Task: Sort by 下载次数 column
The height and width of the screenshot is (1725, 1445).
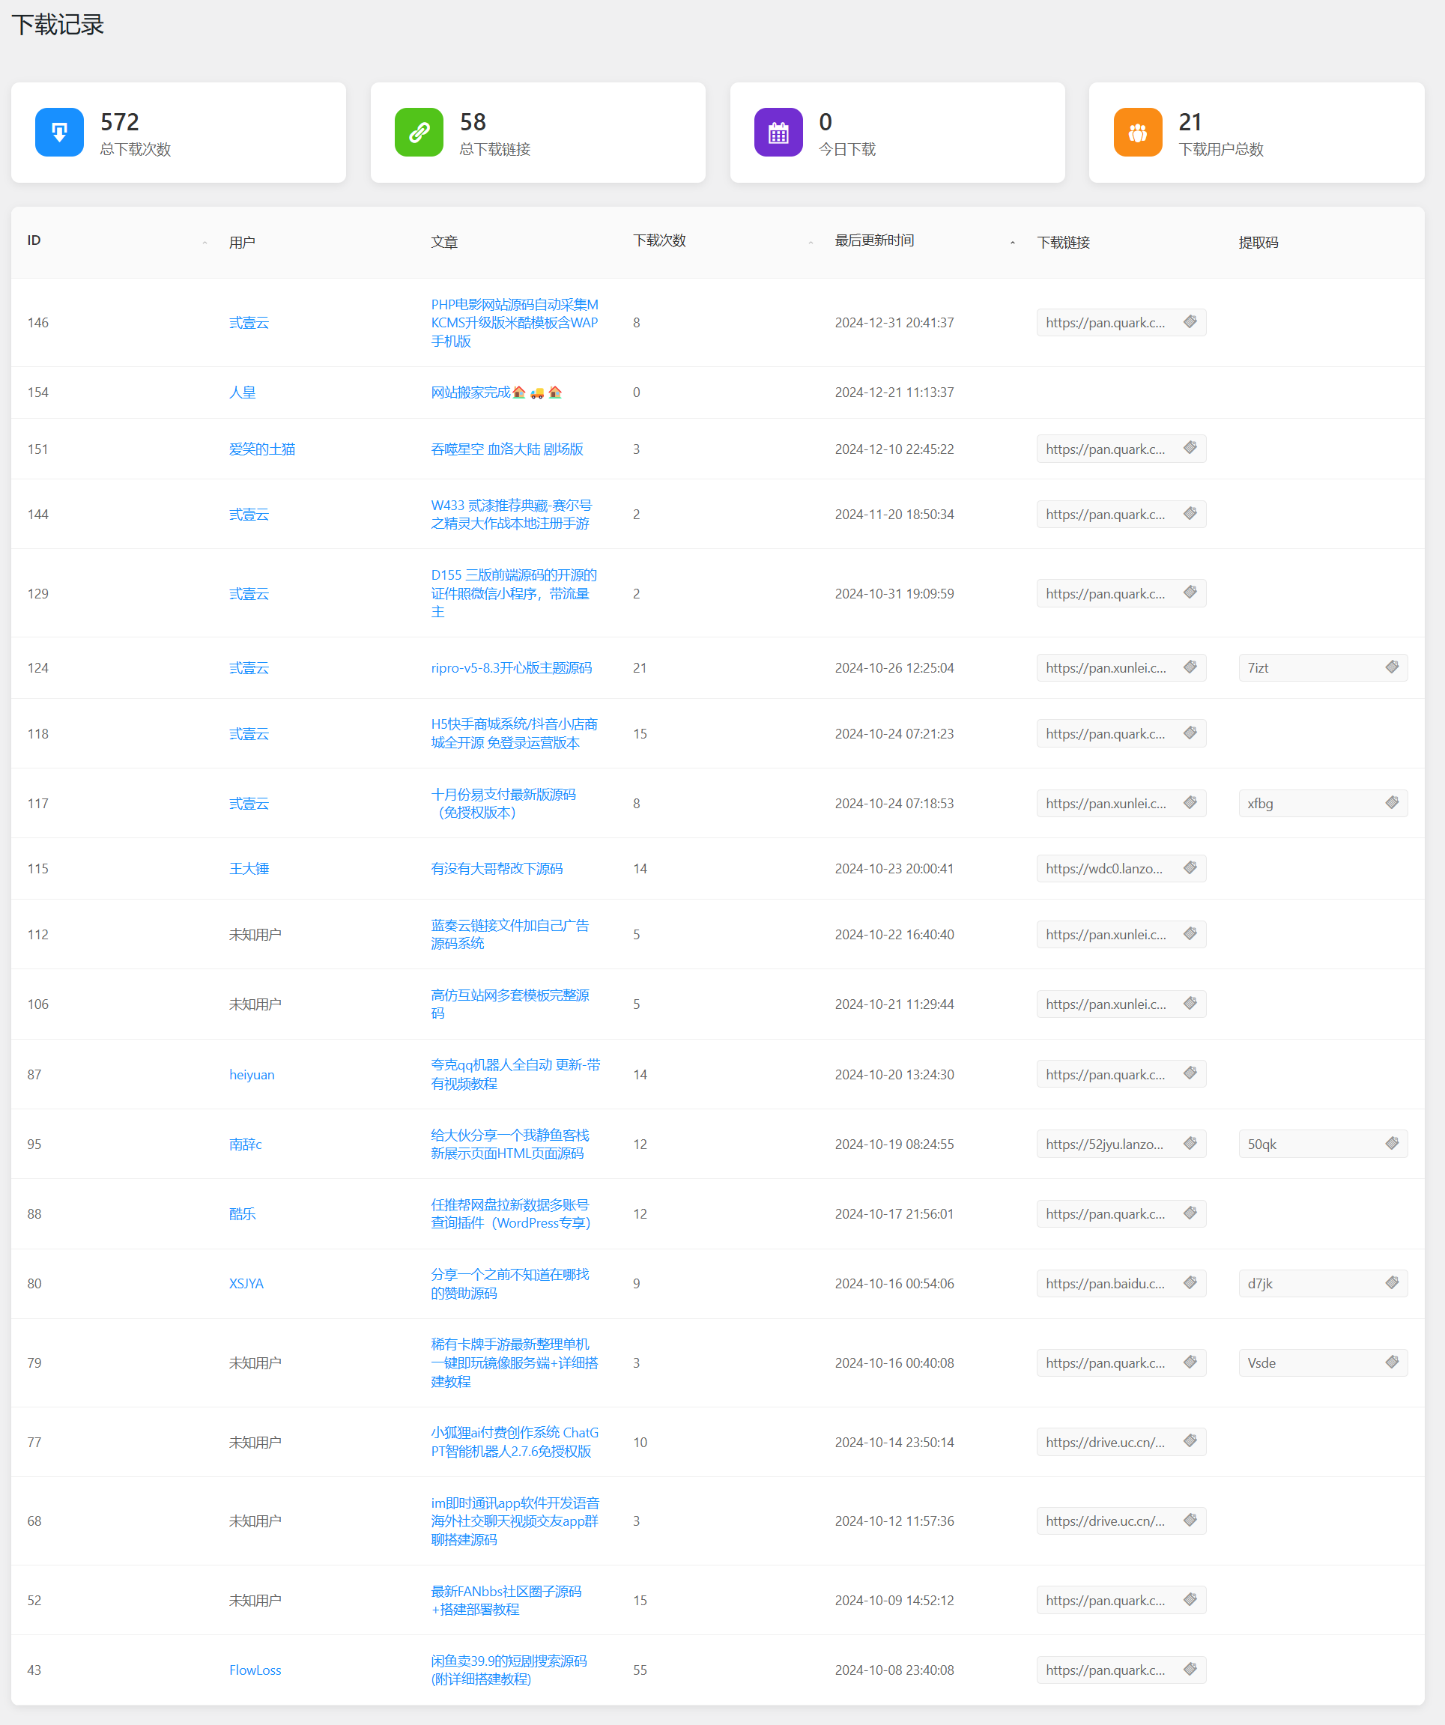Action: click(x=810, y=243)
